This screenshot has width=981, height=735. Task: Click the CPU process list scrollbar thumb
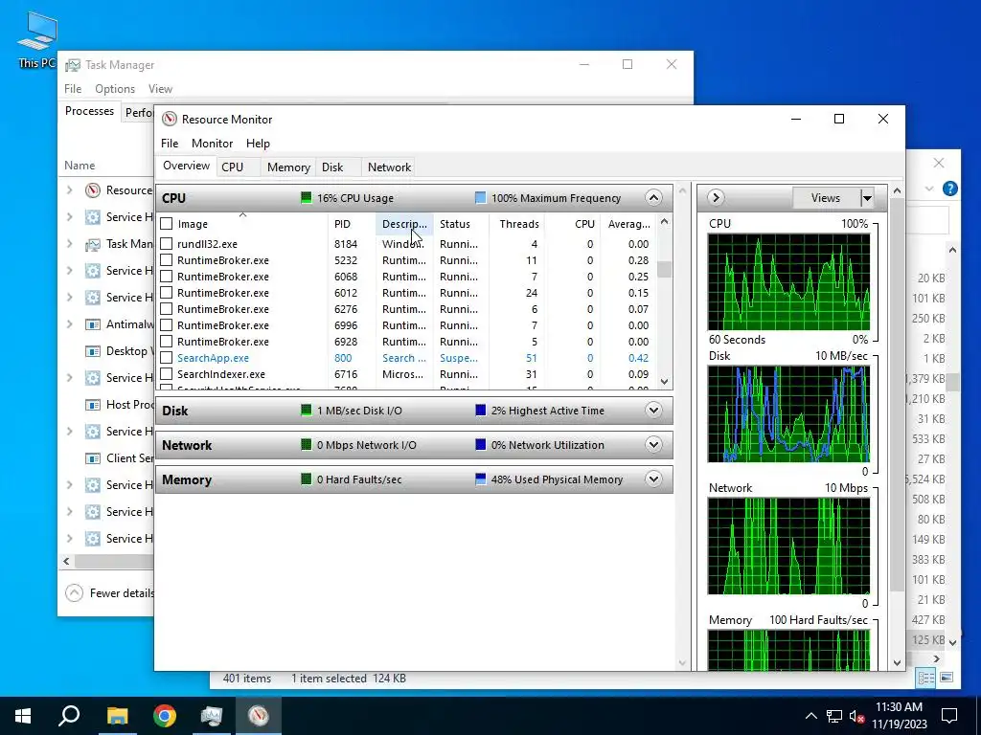[664, 269]
